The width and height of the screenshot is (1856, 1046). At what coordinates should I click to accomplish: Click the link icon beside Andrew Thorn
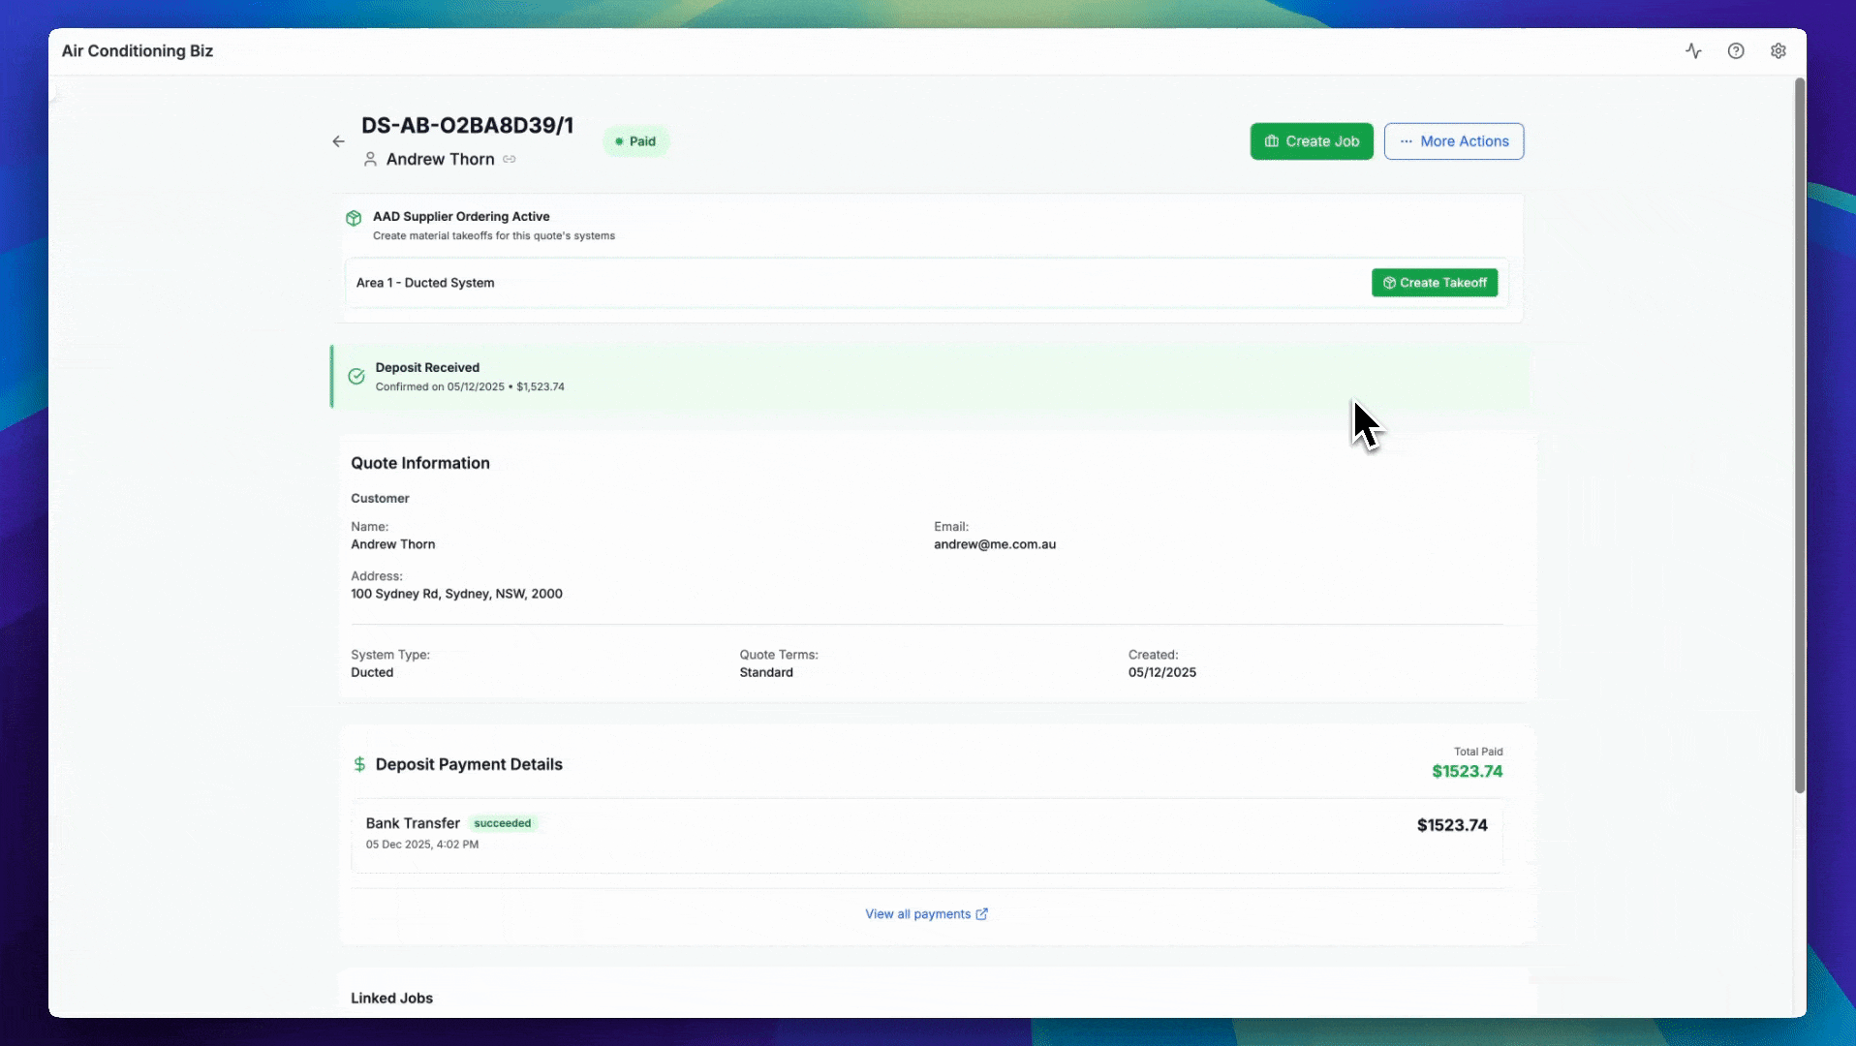point(510,159)
